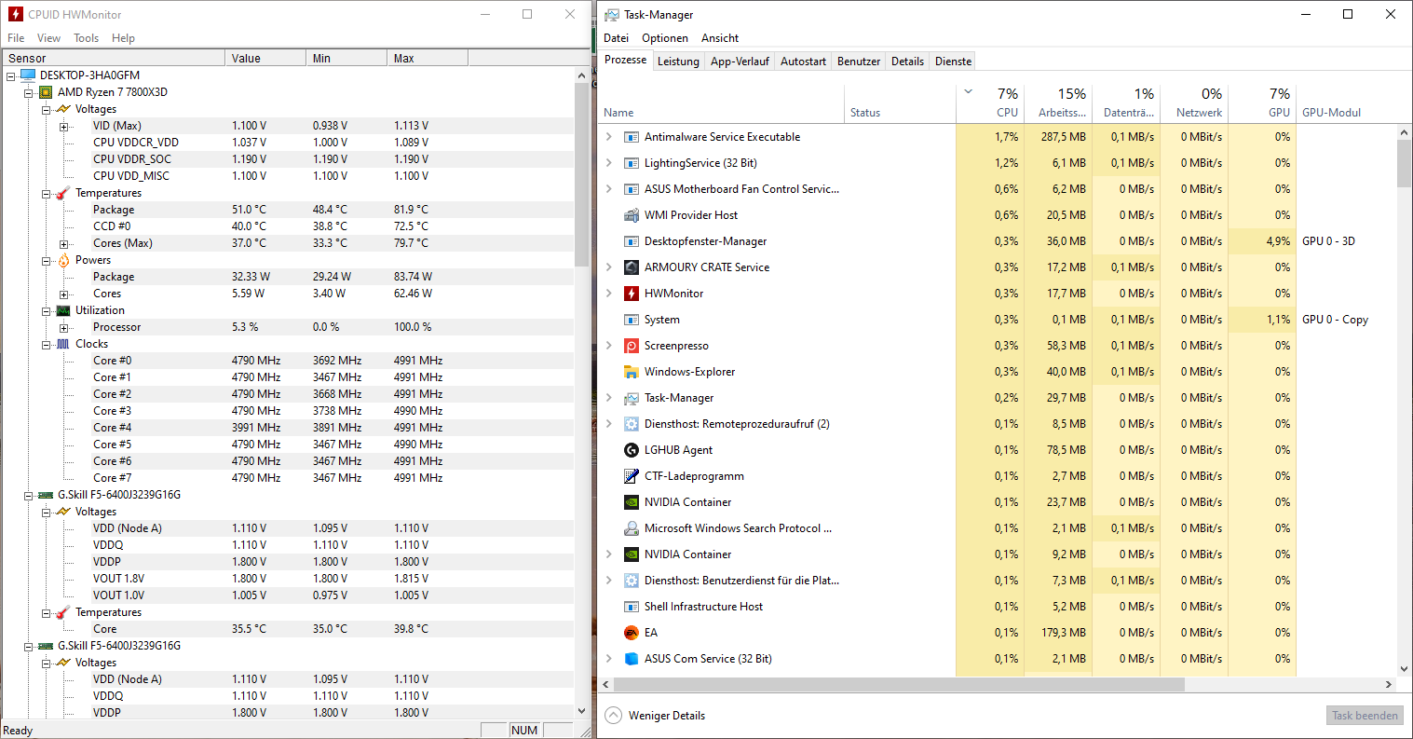Viewport: 1413px width, 739px height.
Task: Click the HWMonitor vertical scrollbar thumb
Action: pyautogui.click(x=582, y=175)
